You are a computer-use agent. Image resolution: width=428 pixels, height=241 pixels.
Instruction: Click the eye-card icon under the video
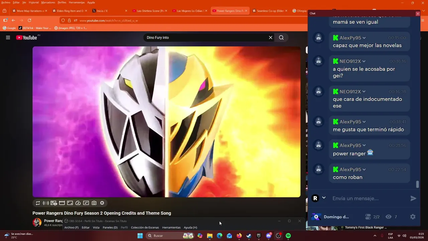point(54,203)
